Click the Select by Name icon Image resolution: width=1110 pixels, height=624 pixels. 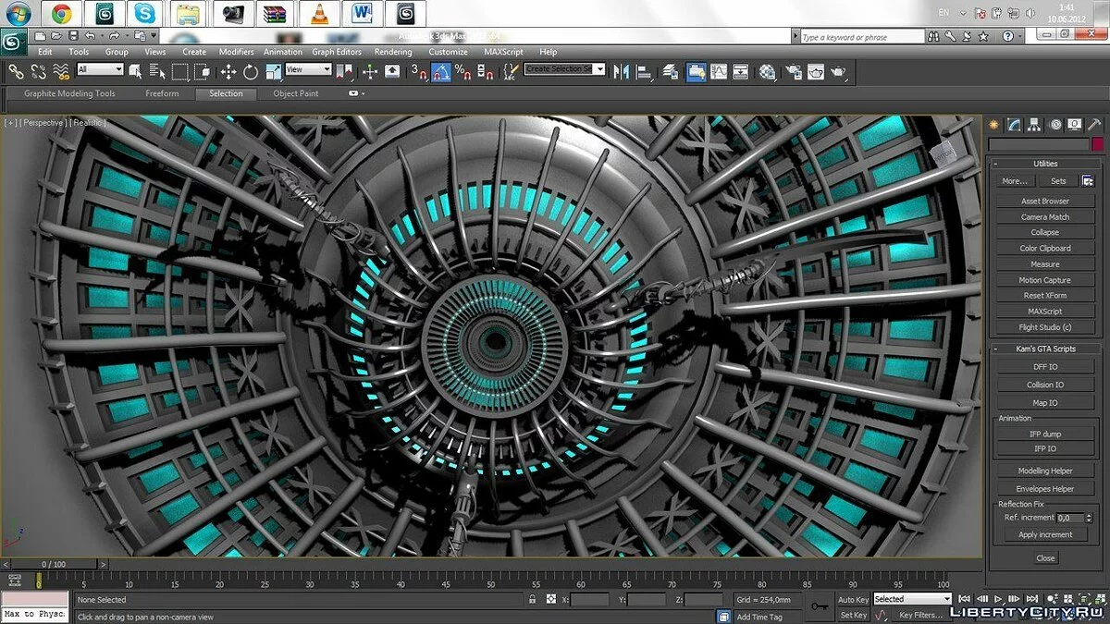(157, 72)
